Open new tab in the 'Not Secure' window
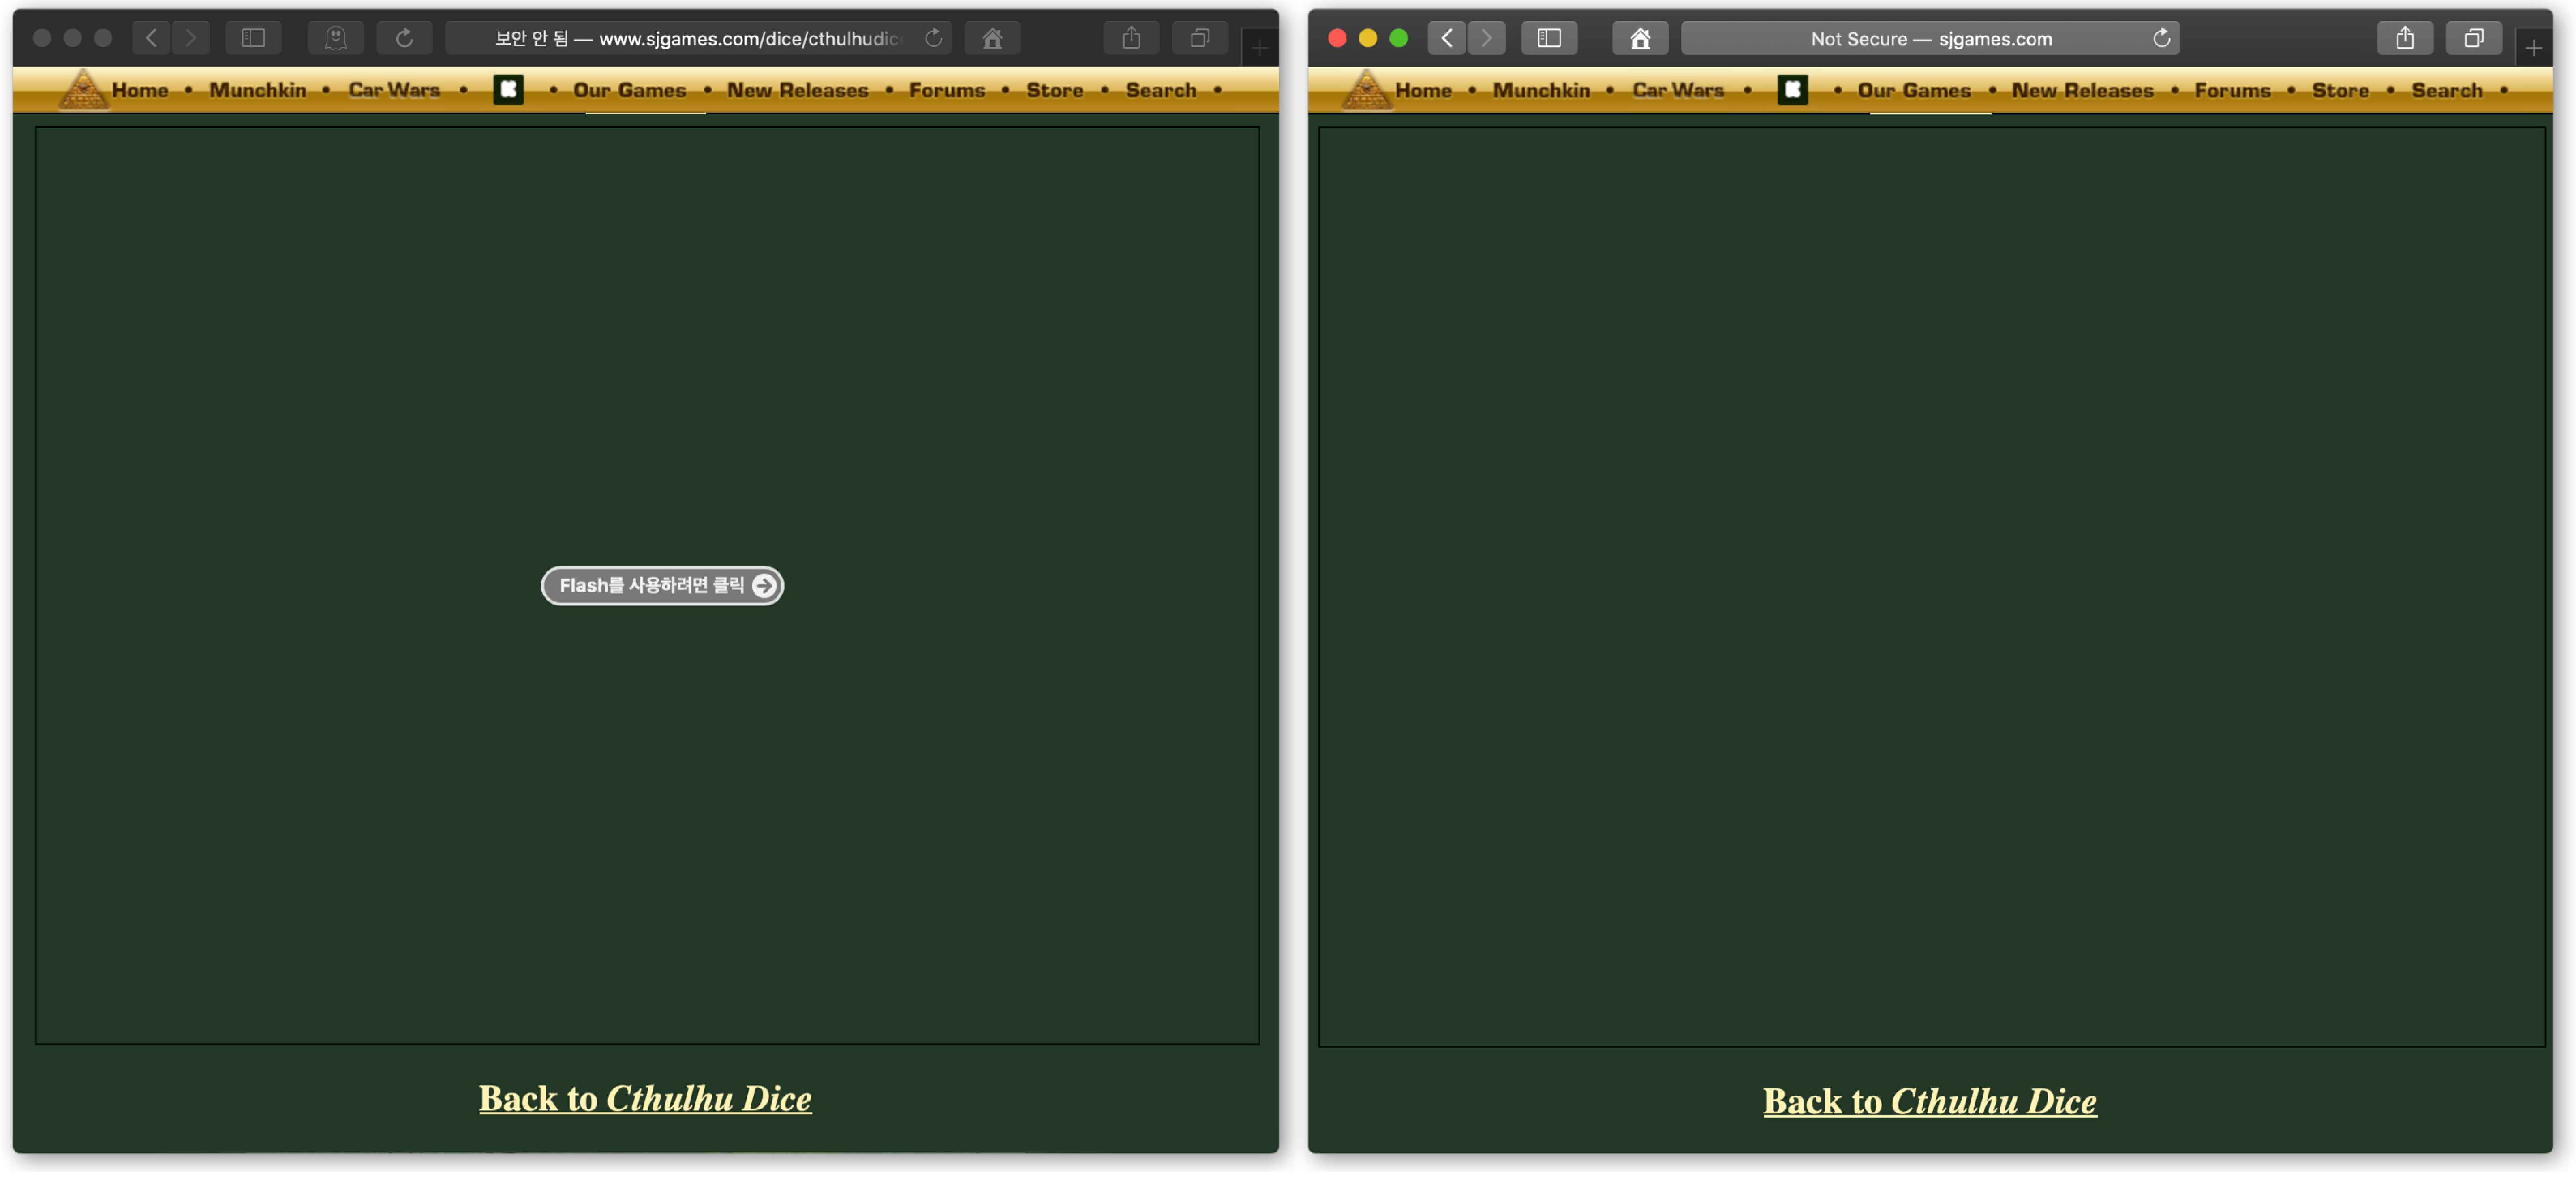Screen dimensions: 2576x1184 click(x=2533, y=47)
